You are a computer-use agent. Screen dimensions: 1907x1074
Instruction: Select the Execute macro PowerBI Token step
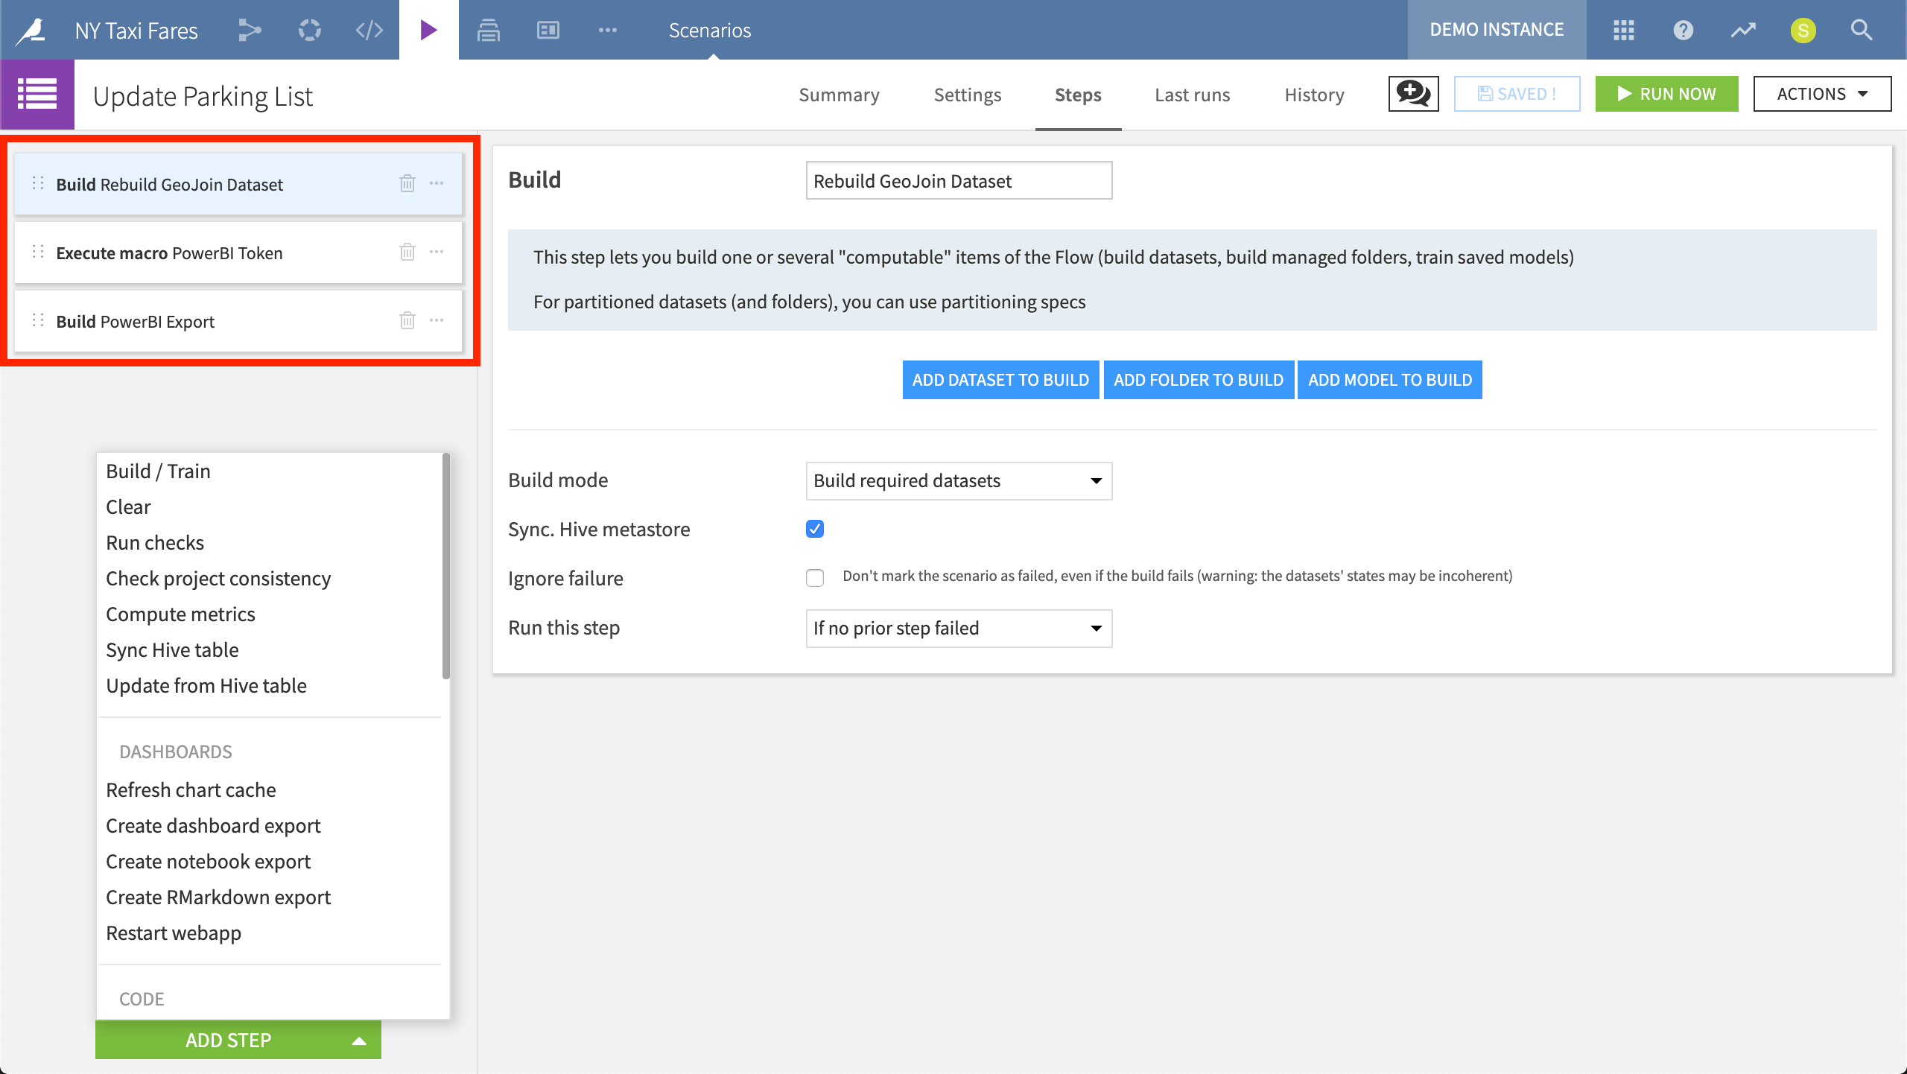238,252
